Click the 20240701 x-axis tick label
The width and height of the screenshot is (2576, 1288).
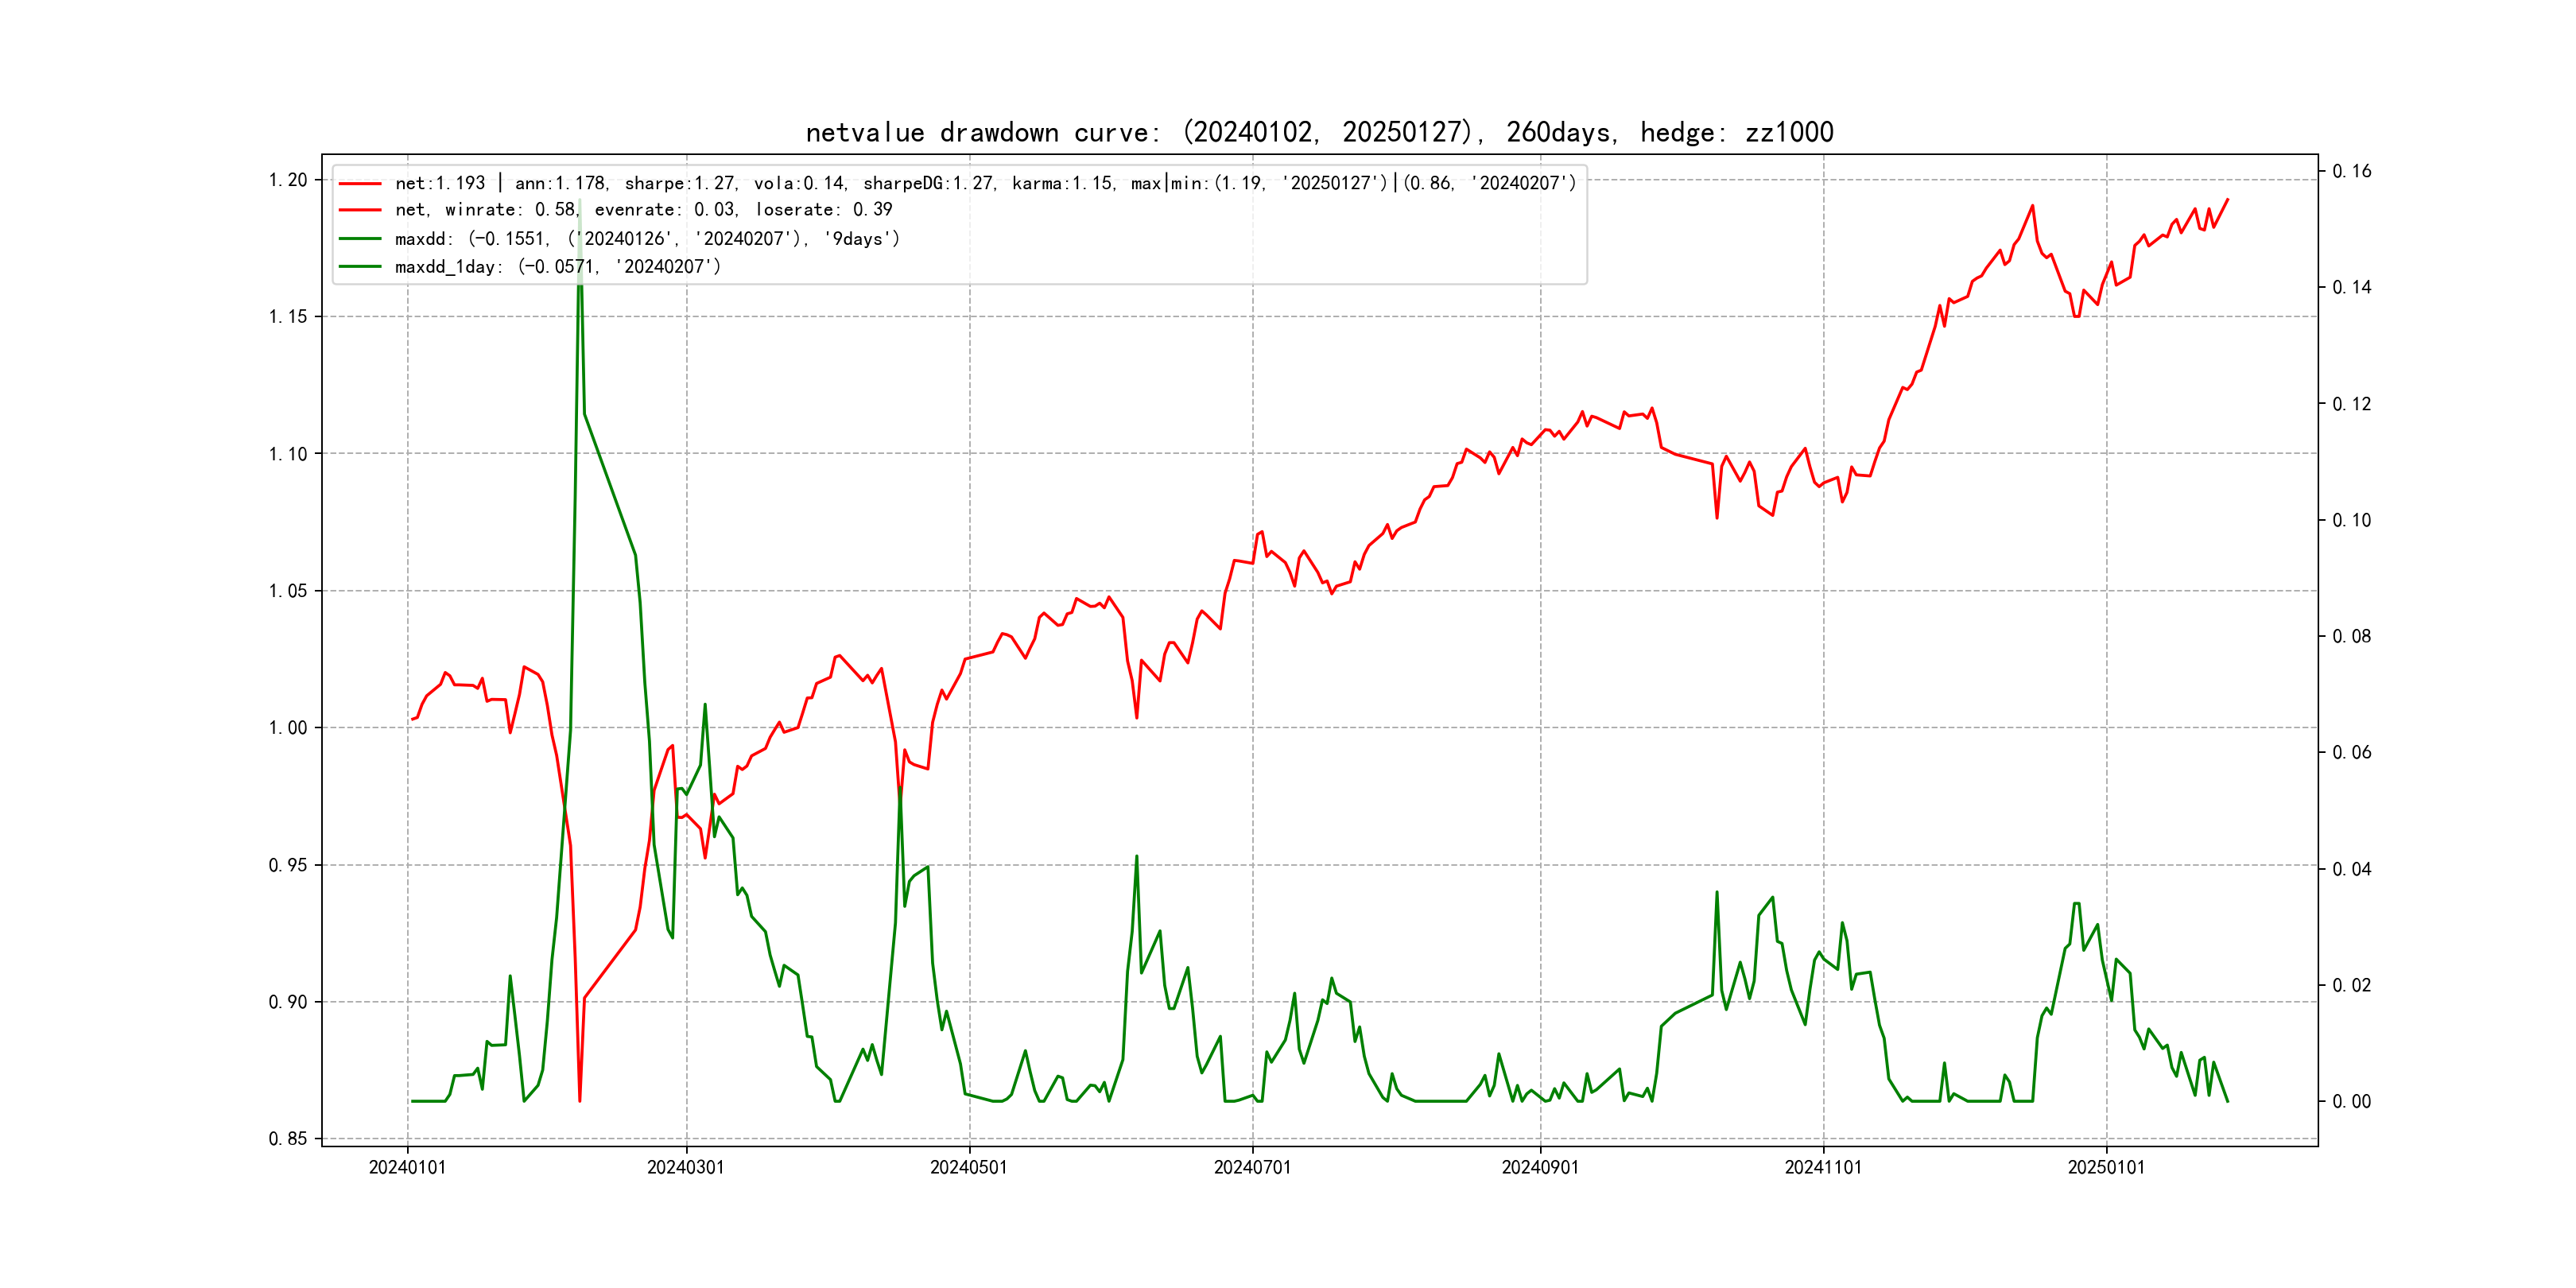[x=1252, y=1168]
